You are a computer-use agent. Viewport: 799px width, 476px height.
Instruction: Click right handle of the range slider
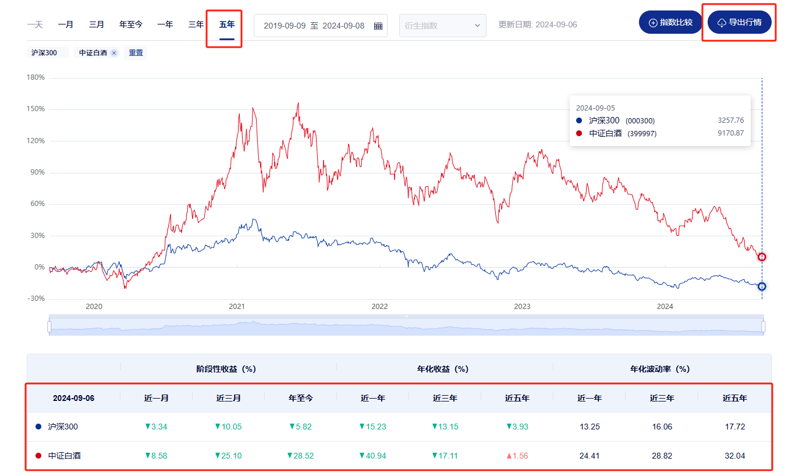tap(763, 327)
